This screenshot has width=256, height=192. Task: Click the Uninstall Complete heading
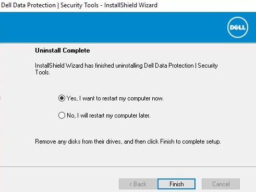click(63, 50)
